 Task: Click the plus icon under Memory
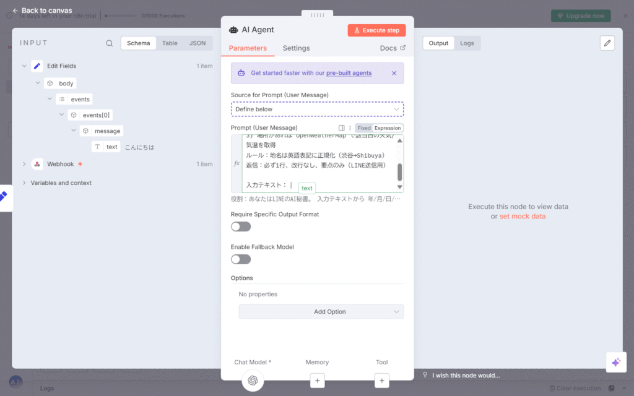[317, 381]
